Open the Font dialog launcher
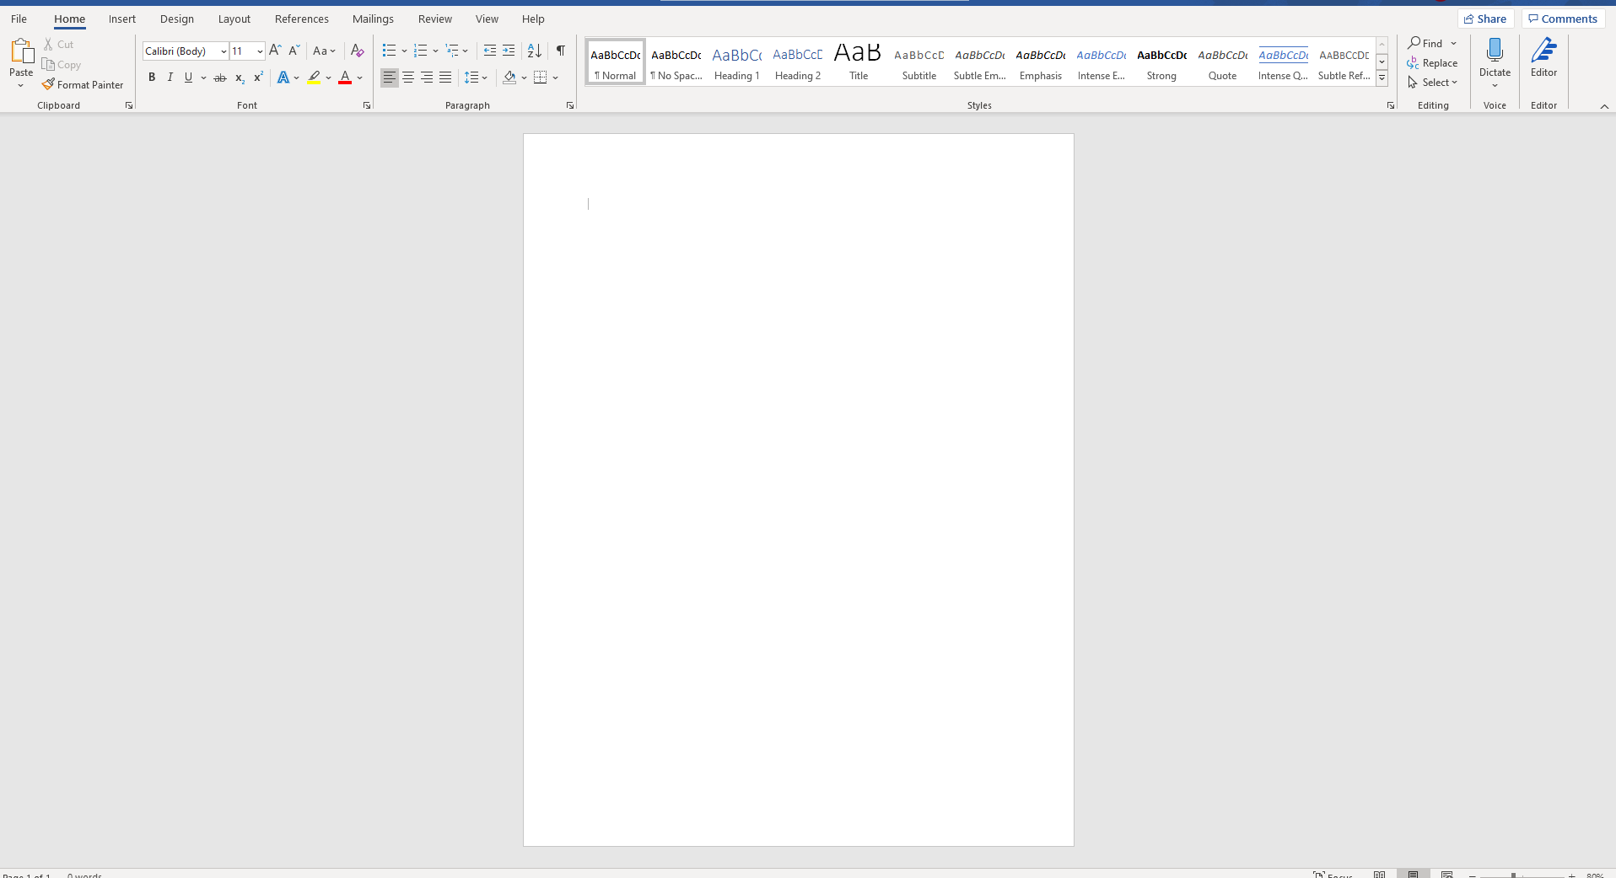 tap(367, 105)
